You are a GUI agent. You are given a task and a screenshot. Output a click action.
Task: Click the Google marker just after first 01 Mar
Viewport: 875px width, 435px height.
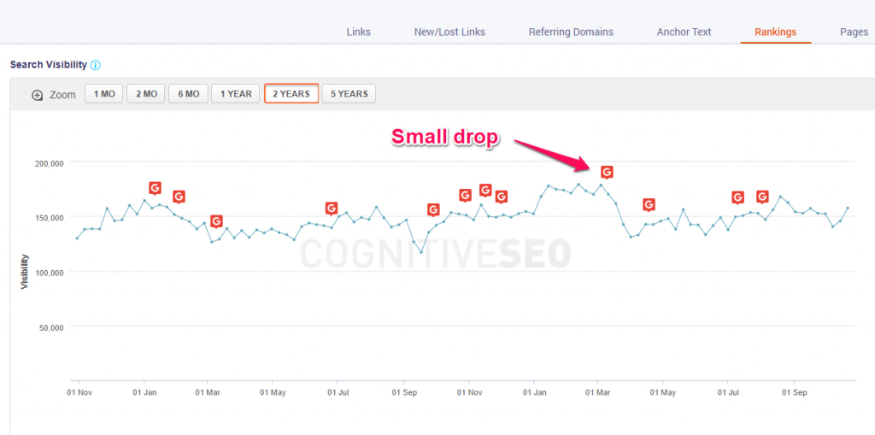click(x=216, y=221)
